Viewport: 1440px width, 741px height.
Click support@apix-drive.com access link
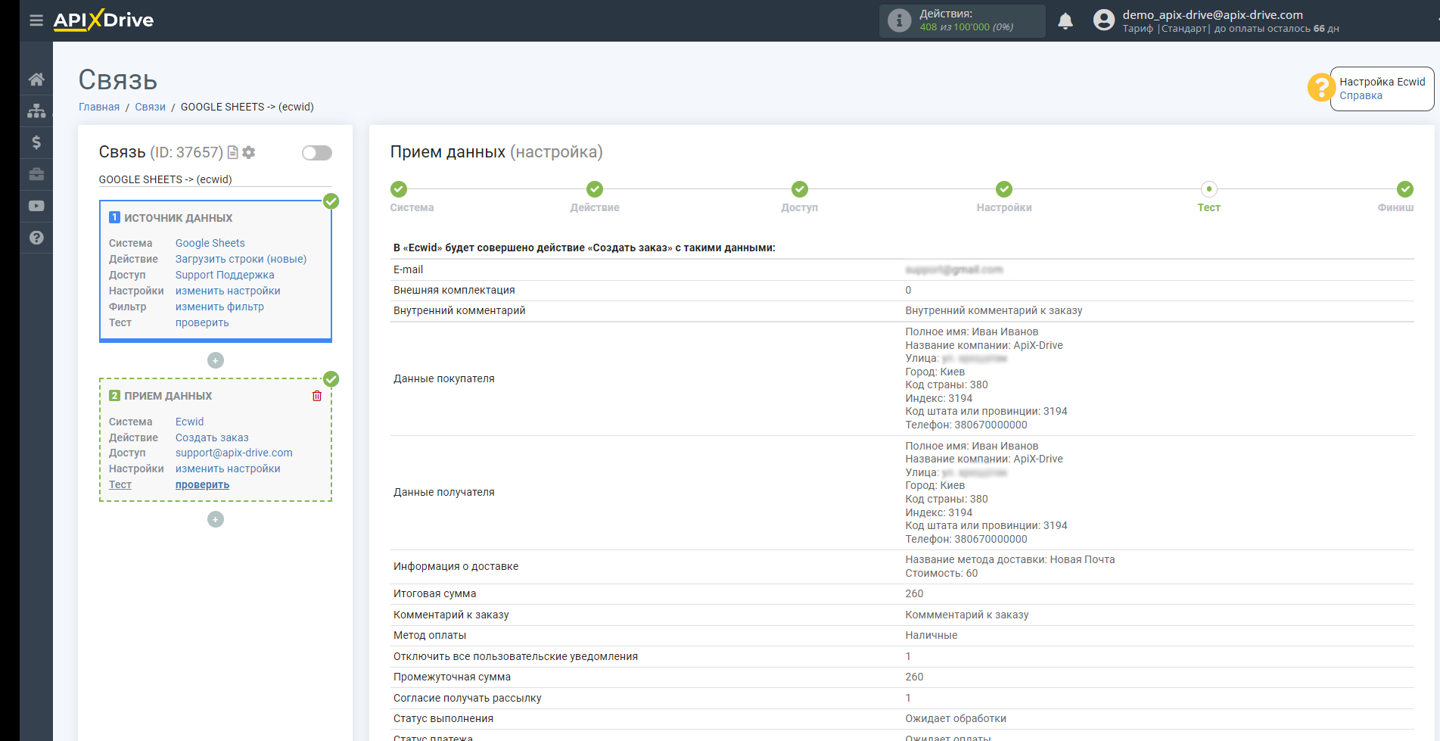point(234,453)
